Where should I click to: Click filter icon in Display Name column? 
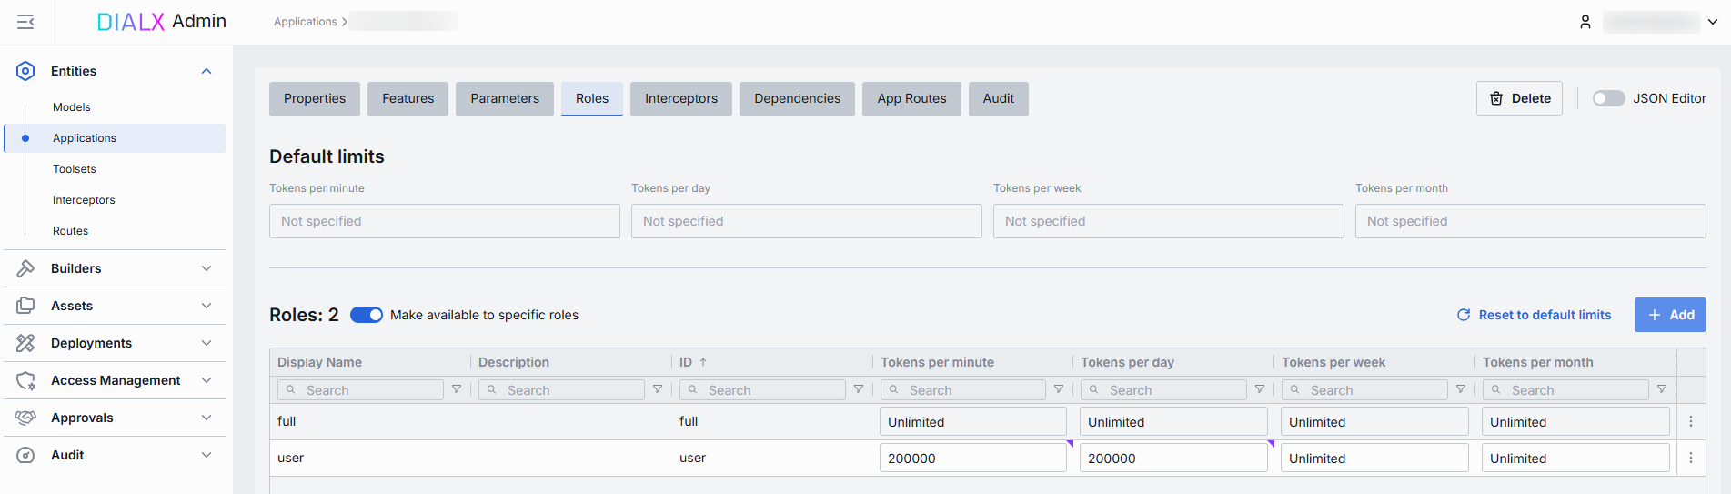click(457, 389)
